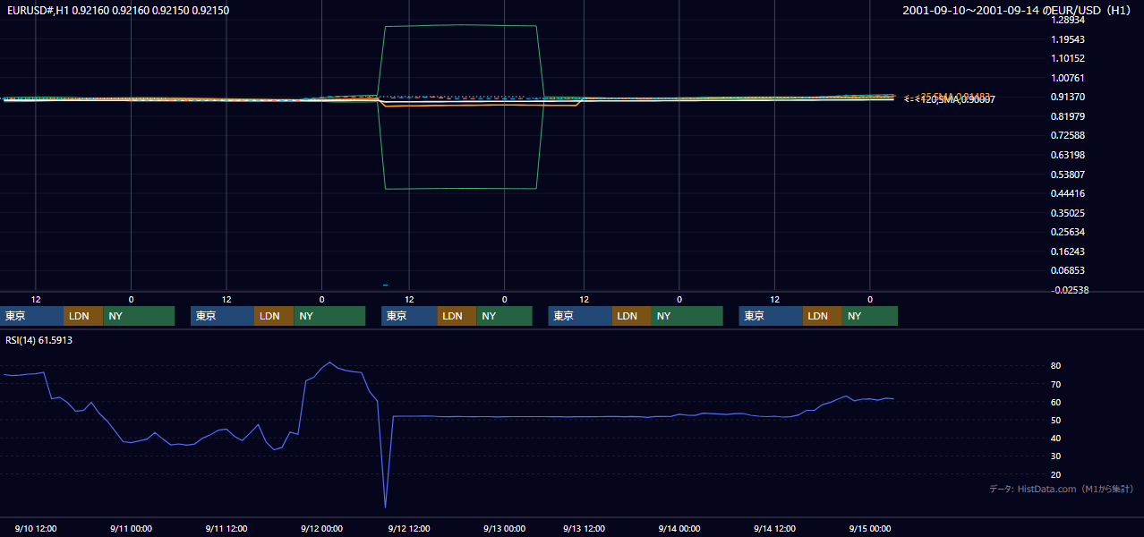Click the green upper band line on the chart
This screenshot has width=1144, height=537.
[x=461, y=25]
